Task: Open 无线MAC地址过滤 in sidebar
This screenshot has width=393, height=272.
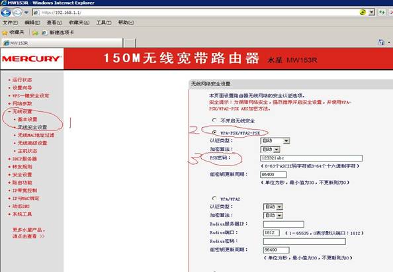Action: click(x=36, y=135)
